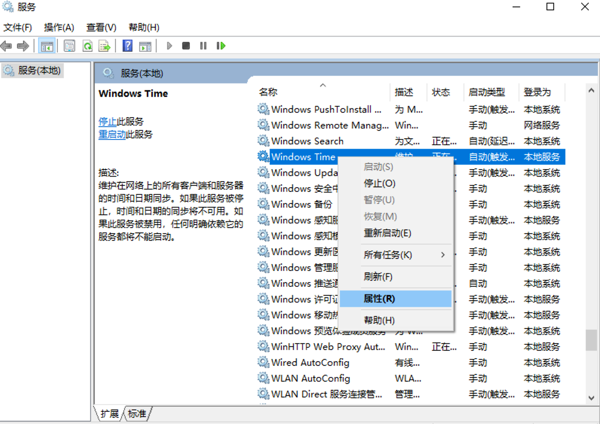This screenshot has width=600, height=424.
Task: Open the 文件(F) menu
Action: pos(18,27)
